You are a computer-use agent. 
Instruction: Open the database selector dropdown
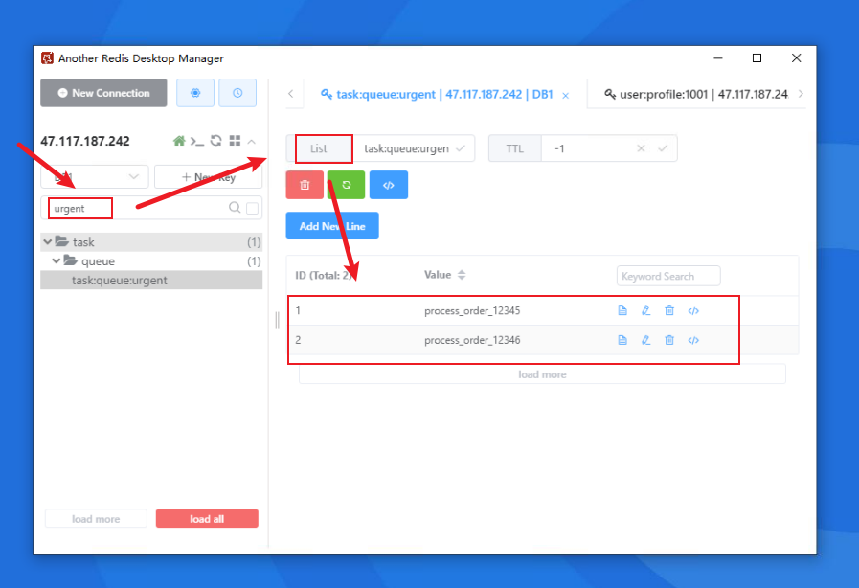click(x=94, y=176)
